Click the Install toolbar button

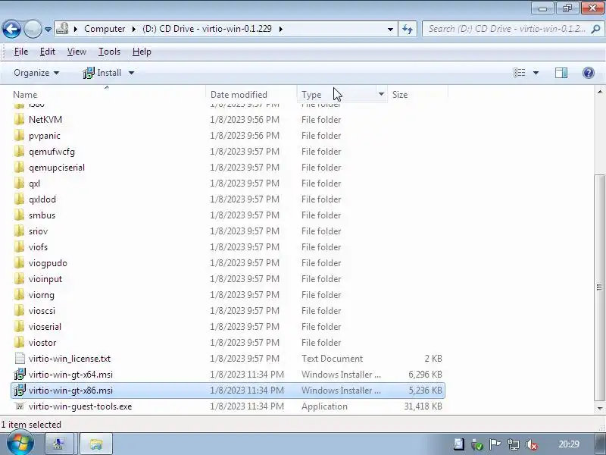click(x=102, y=73)
